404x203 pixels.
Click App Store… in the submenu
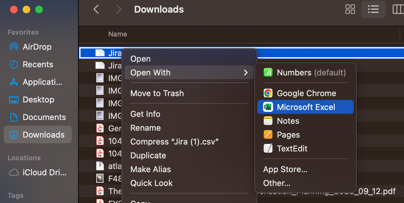coord(285,169)
